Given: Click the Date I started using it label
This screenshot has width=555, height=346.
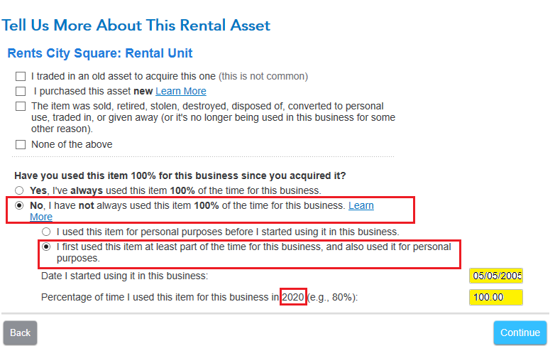Looking at the screenshot, I should pyautogui.click(x=125, y=276).
